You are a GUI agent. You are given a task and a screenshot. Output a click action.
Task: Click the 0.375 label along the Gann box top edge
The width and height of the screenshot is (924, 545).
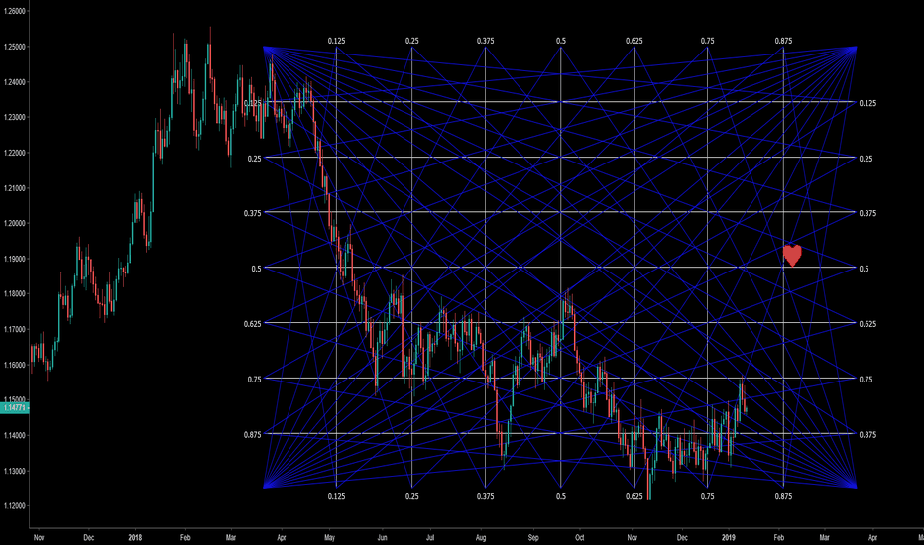pos(486,41)
